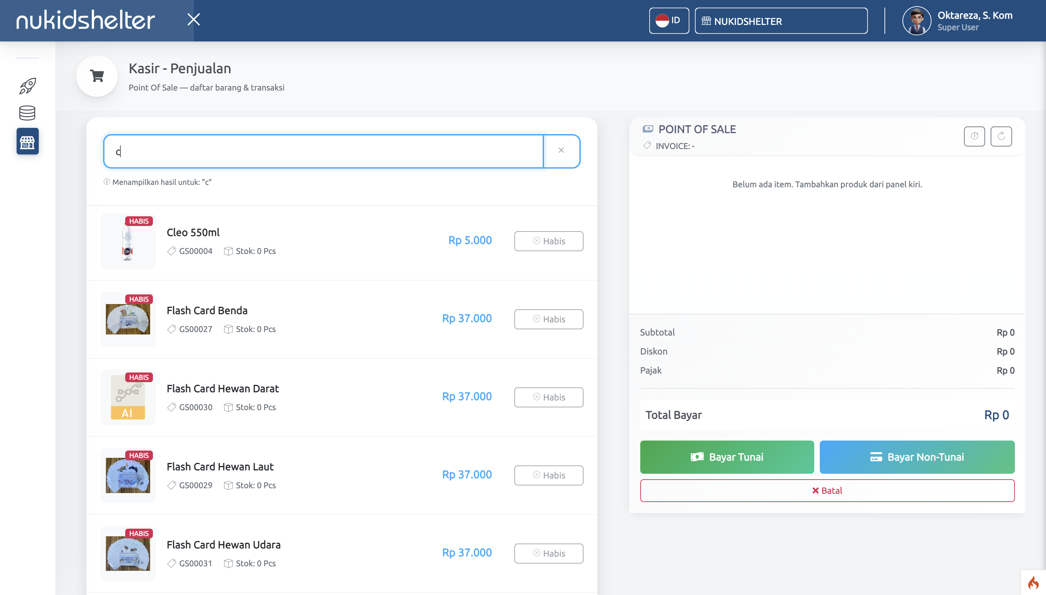Click the shopping cart header icon
Screen dimensions: 1046x595
pyautogui.click(x=97, y=76)
